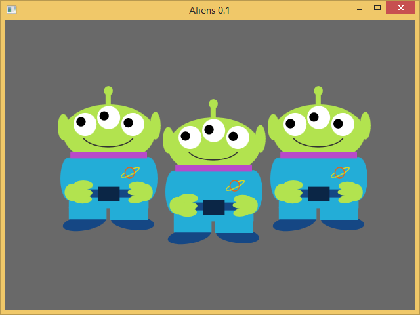The width and height of the screenshot is (420, 315).
Task: Click the right alien sprite
Action: click(x=320, y=159)
